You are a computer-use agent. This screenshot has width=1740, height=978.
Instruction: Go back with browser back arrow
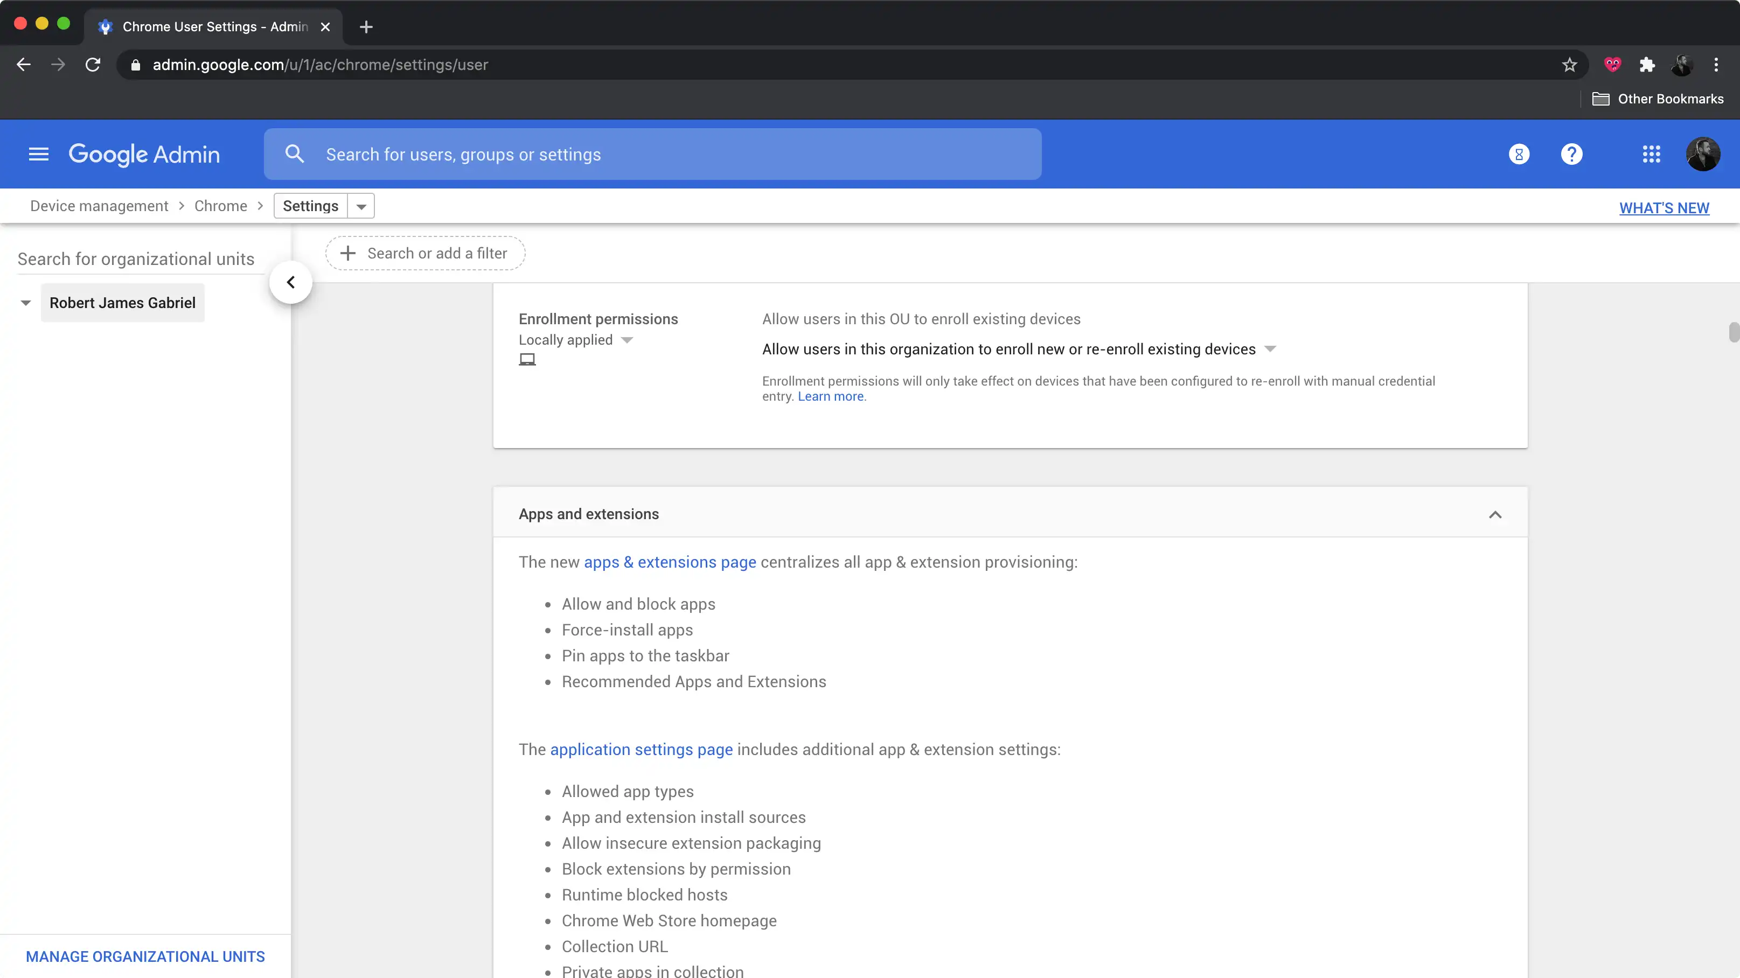click(x=24, y=65)
